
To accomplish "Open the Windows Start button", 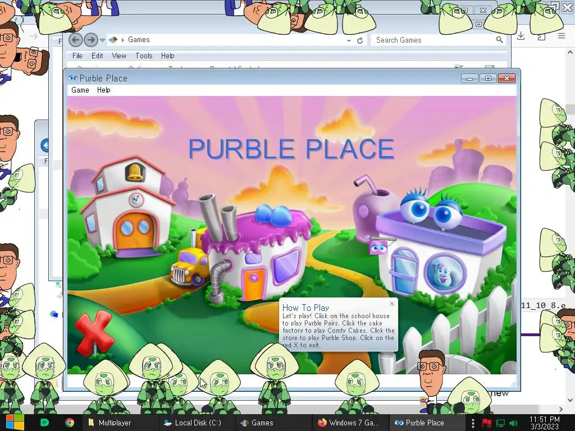I will pyautogui.click(x=15, y=423).
